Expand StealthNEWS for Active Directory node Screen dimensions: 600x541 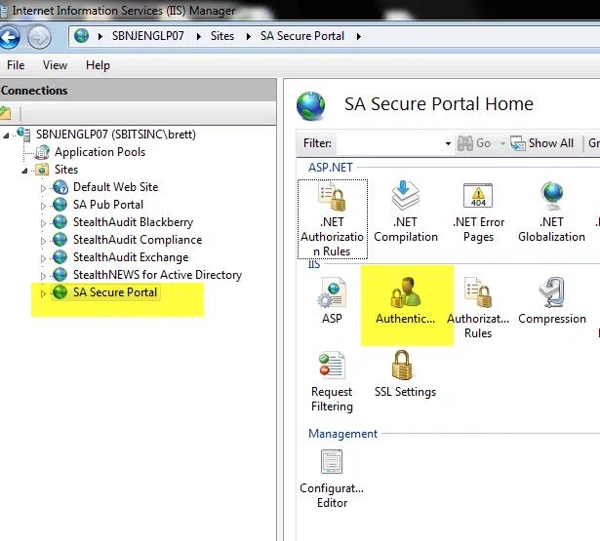43,276
